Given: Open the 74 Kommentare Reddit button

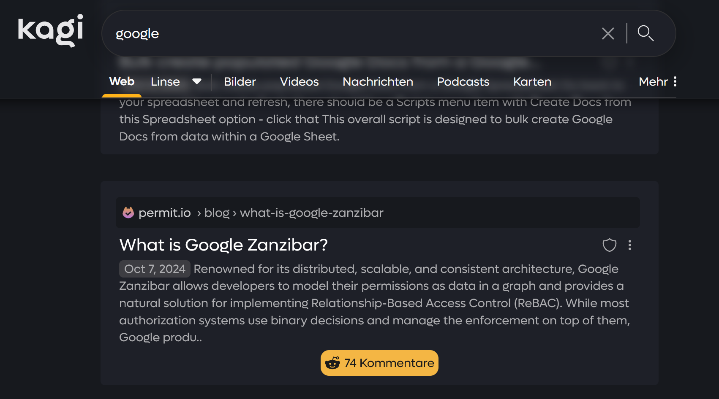Looking at the screenshot, I should coord(379,363).
